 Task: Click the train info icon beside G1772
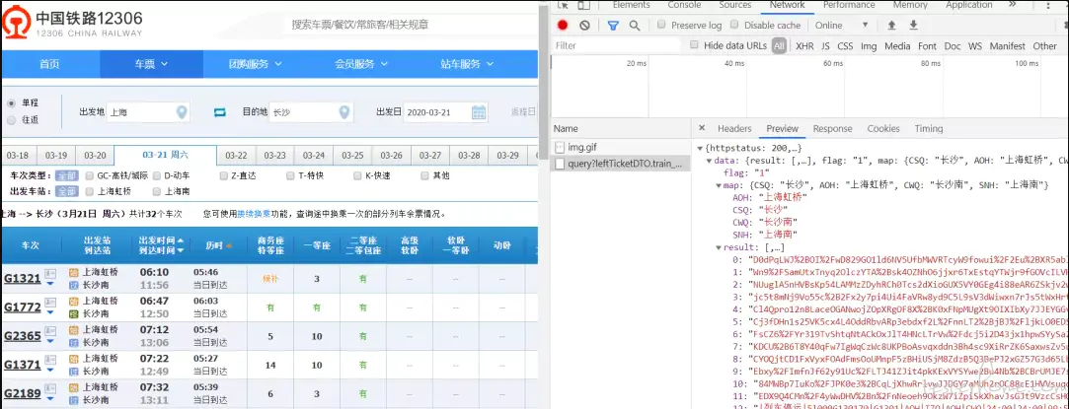50,302
